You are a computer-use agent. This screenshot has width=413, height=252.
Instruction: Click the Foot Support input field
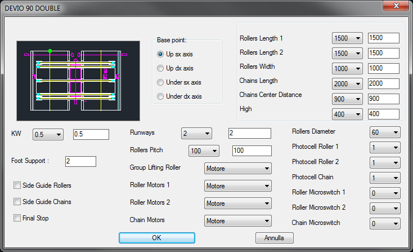(x=80, y=161)
